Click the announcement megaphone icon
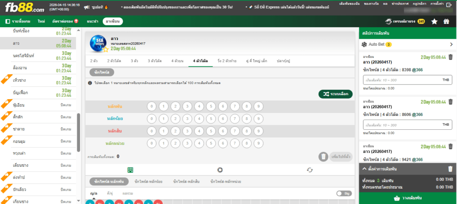The width and height of the screenshot is (457, 204). point(86,7)
